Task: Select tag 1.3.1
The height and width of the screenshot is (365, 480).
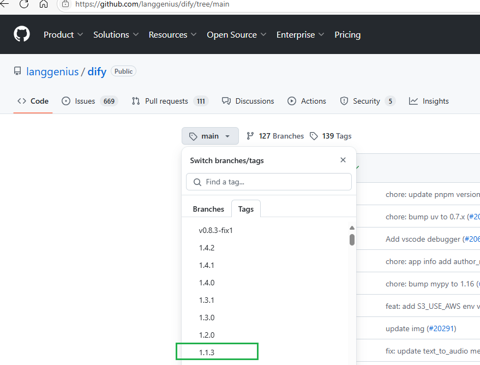Action: (207, 300)
